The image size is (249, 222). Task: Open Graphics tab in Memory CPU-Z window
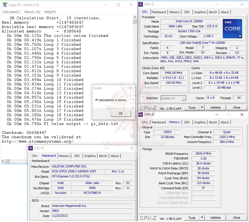pos(200,122)
